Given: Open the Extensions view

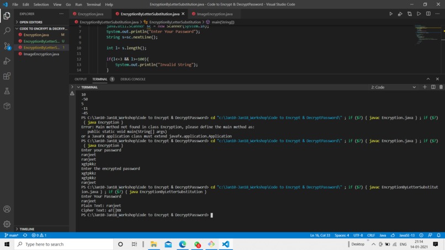Looking at the screenshot, I should coord(7,76).
